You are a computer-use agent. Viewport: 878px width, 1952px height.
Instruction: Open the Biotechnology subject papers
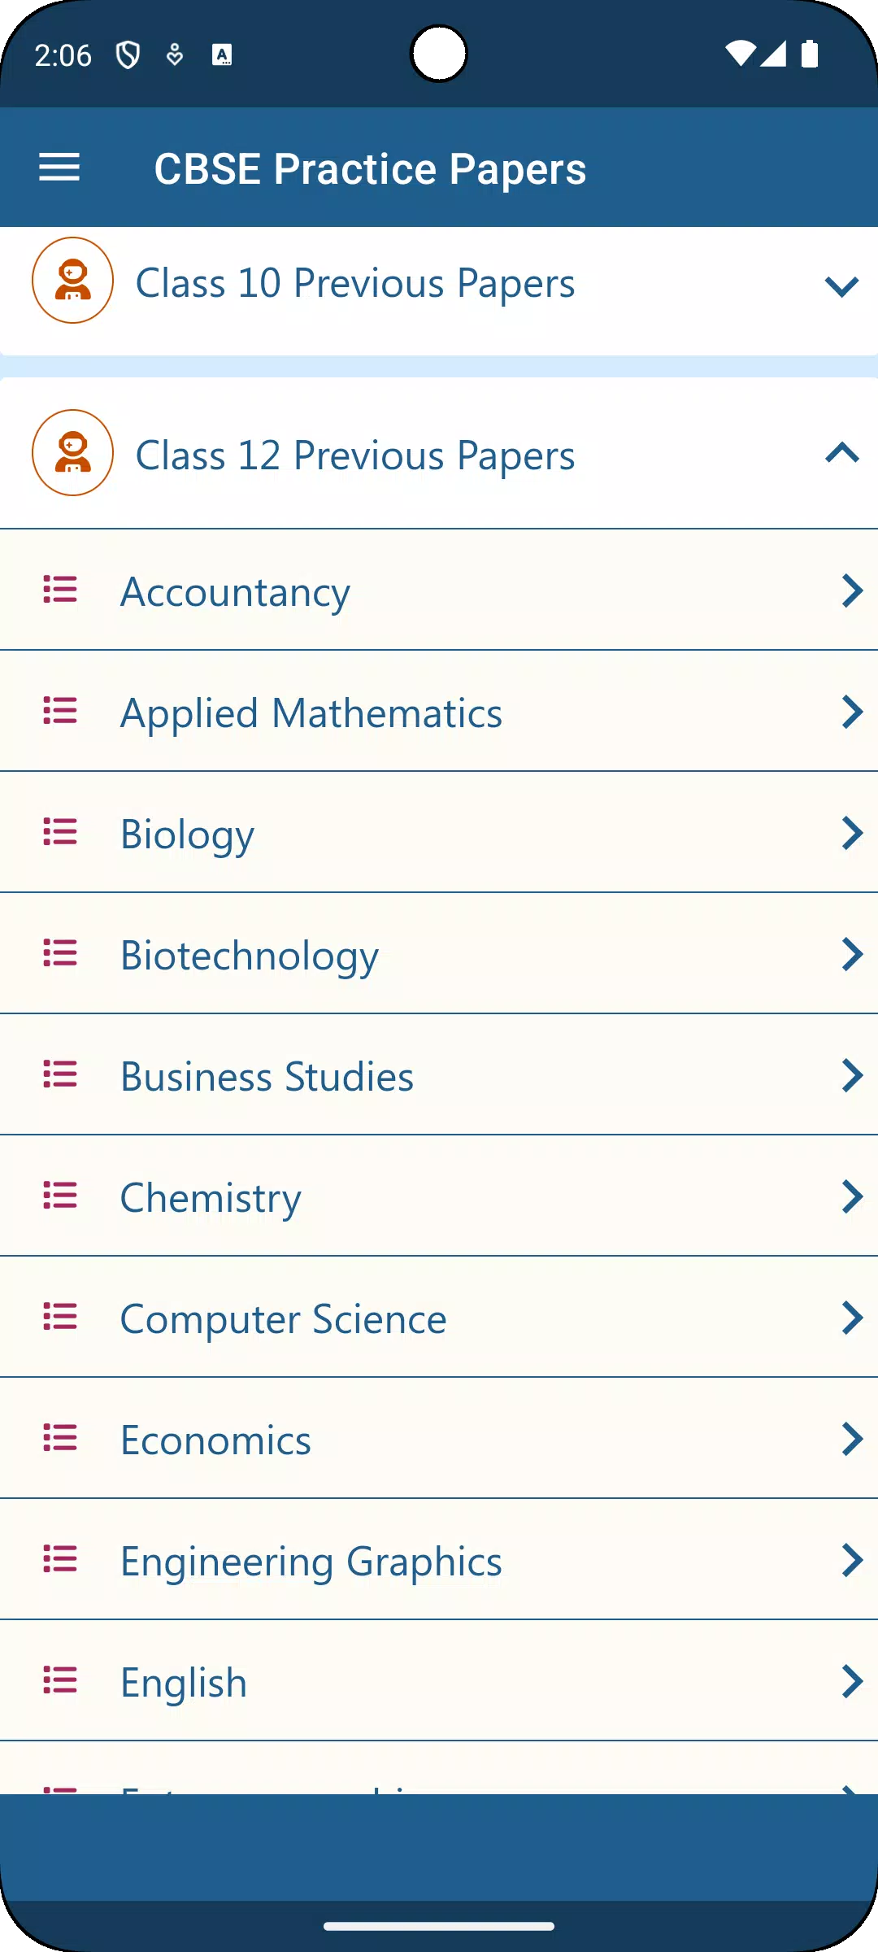coord(439,954)
